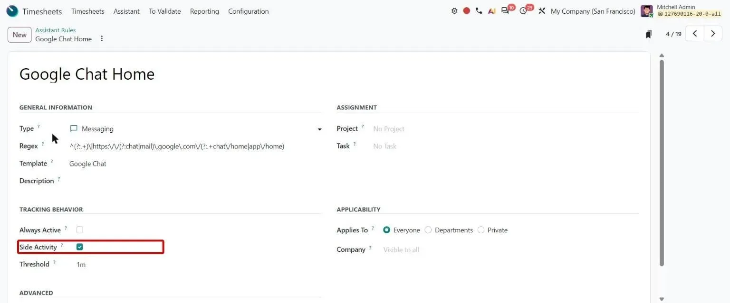Open the Task selection field

pos(506,146)
